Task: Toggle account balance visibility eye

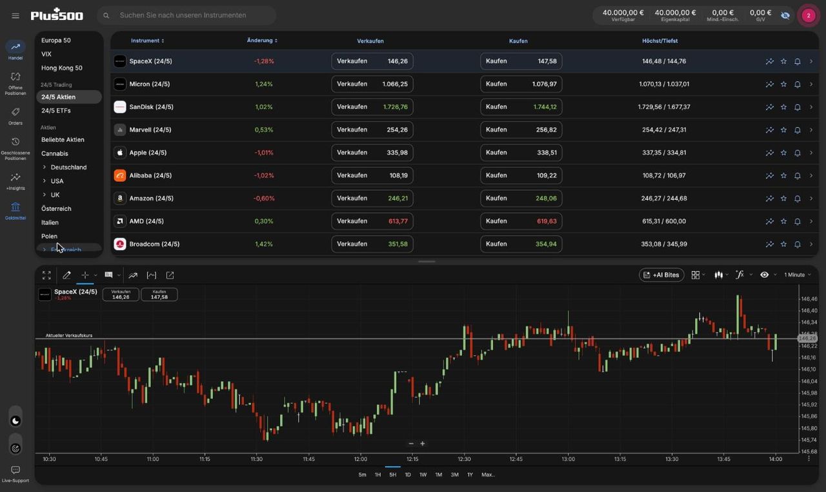Action: pos(785,15)
